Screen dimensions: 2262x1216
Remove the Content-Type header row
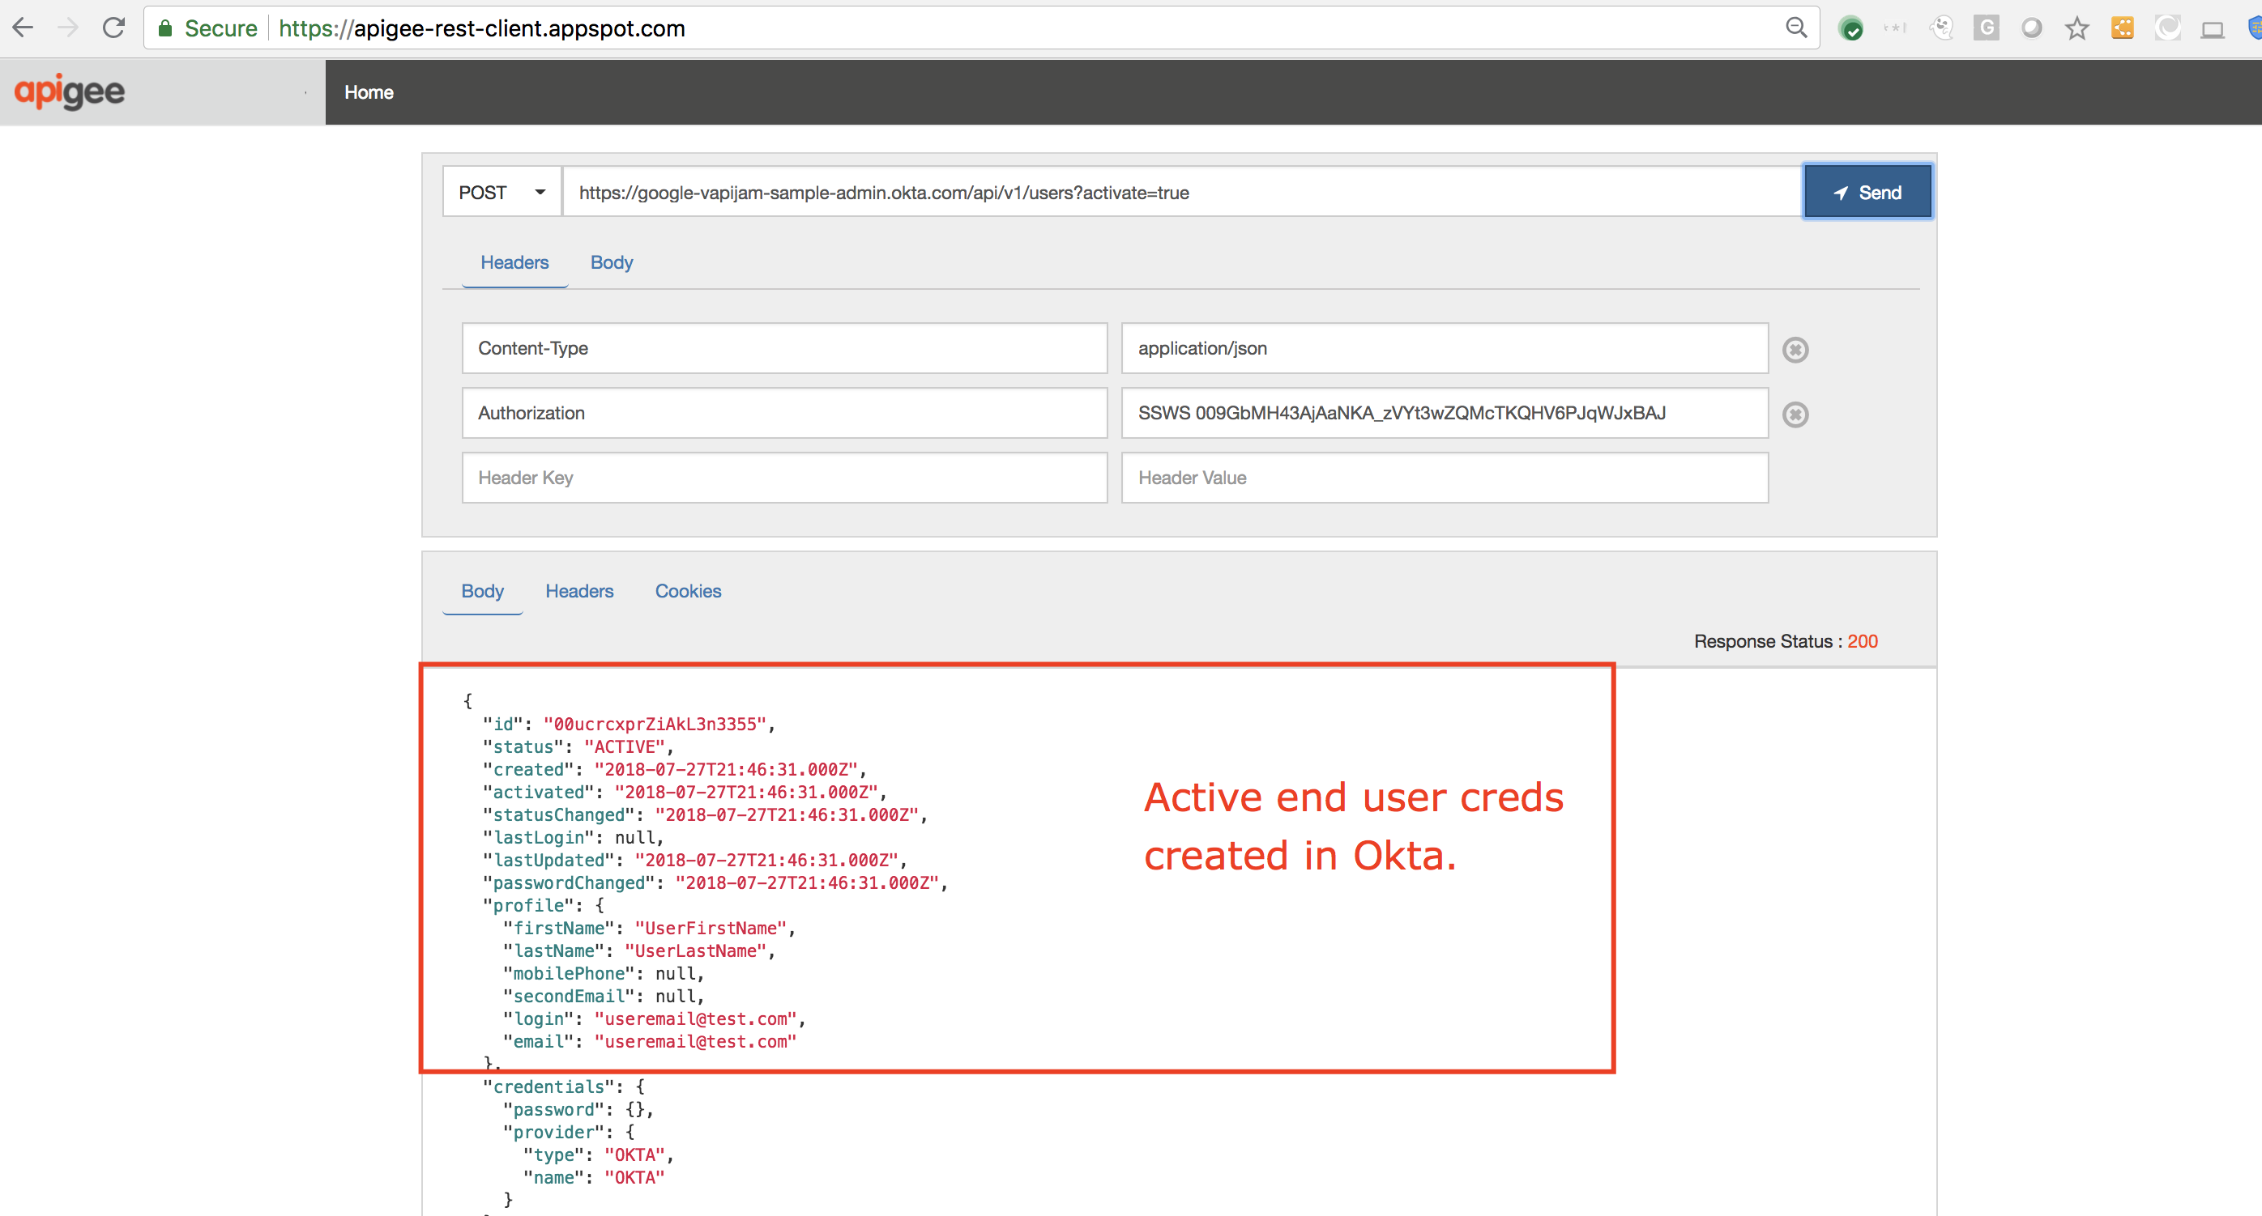tap(1795, 349)
